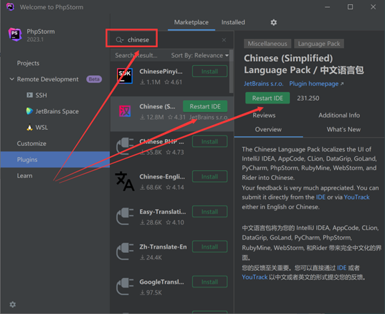Click the search magnifier icon

120,40
